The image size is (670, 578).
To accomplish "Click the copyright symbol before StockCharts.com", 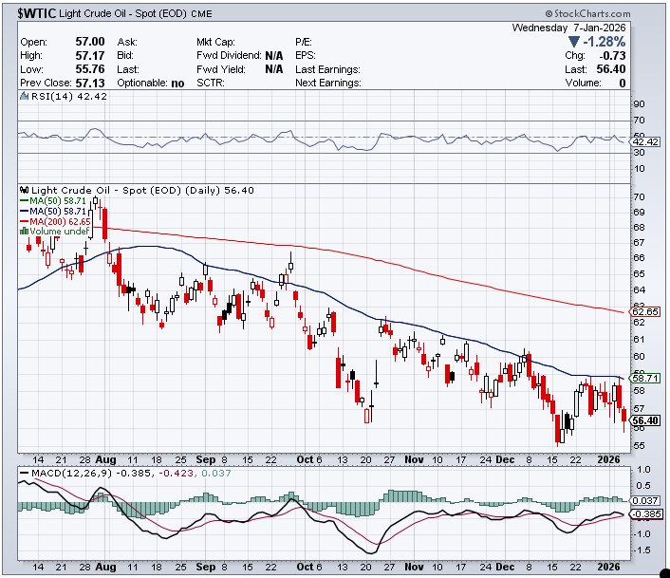I will pos(550,15).
